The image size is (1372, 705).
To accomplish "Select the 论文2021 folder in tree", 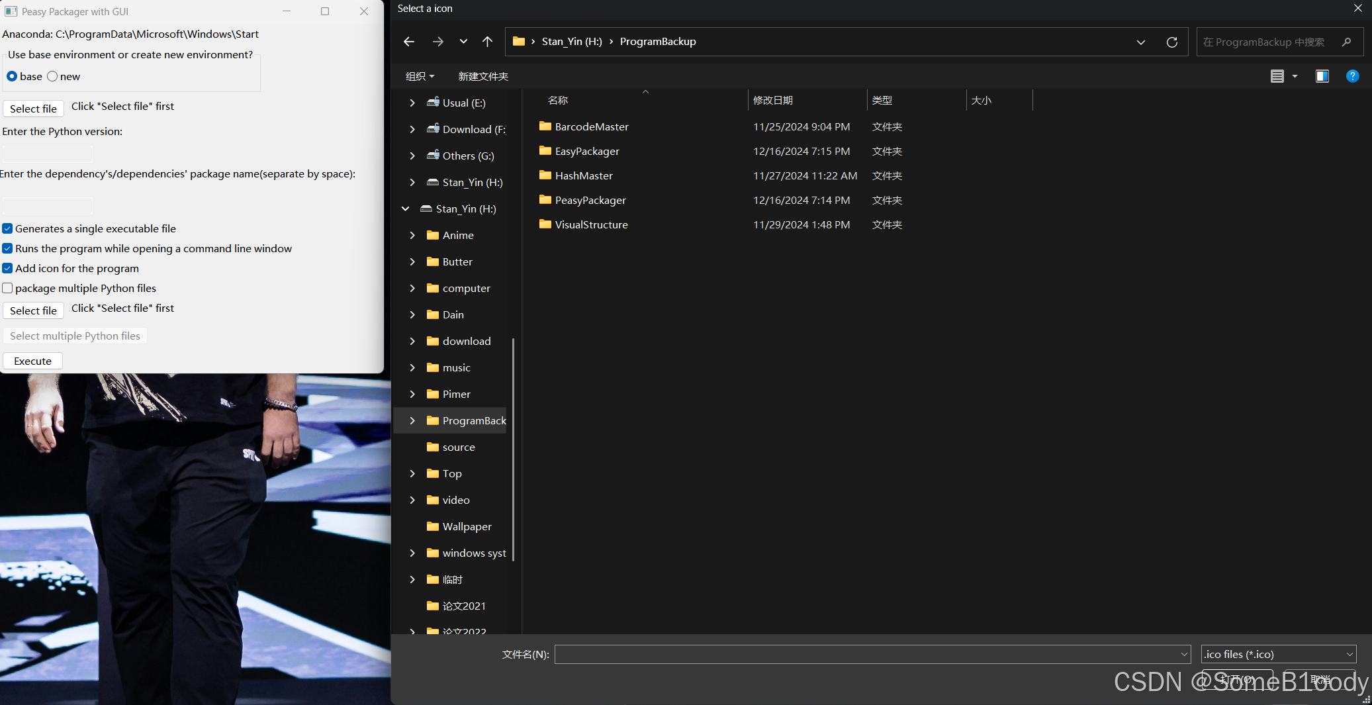I will tap(456, 606).
